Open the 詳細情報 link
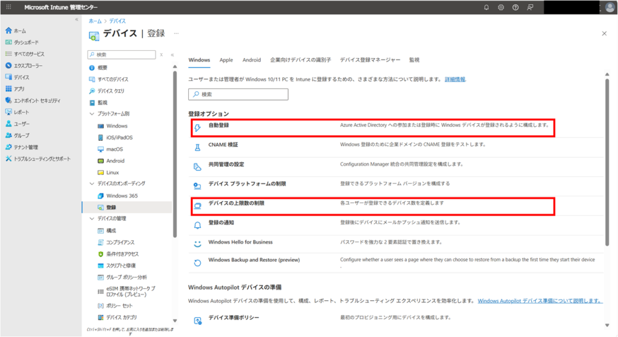 [455, 79]
